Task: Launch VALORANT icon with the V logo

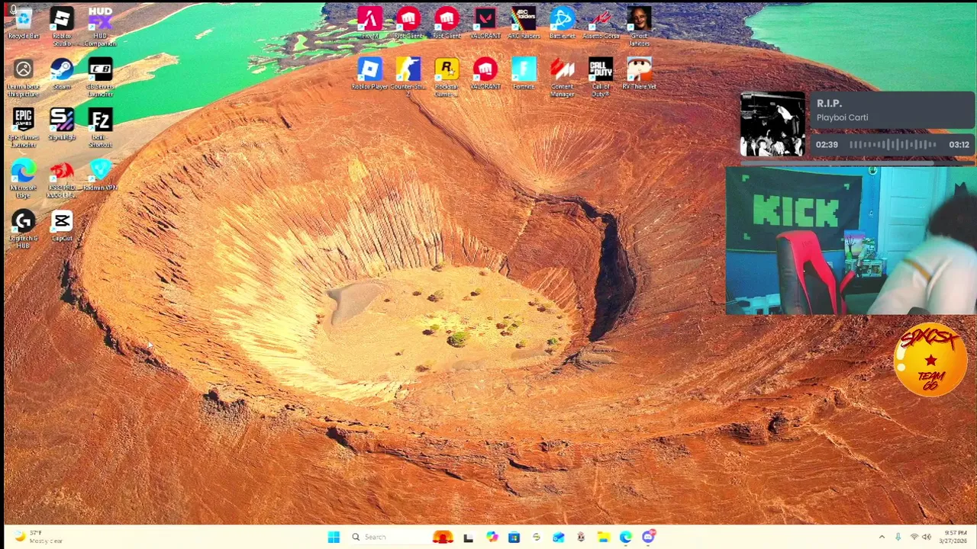Action: click(485, 23)
